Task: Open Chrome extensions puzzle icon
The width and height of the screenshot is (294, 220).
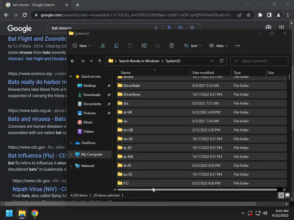Action: coord(260,15)
